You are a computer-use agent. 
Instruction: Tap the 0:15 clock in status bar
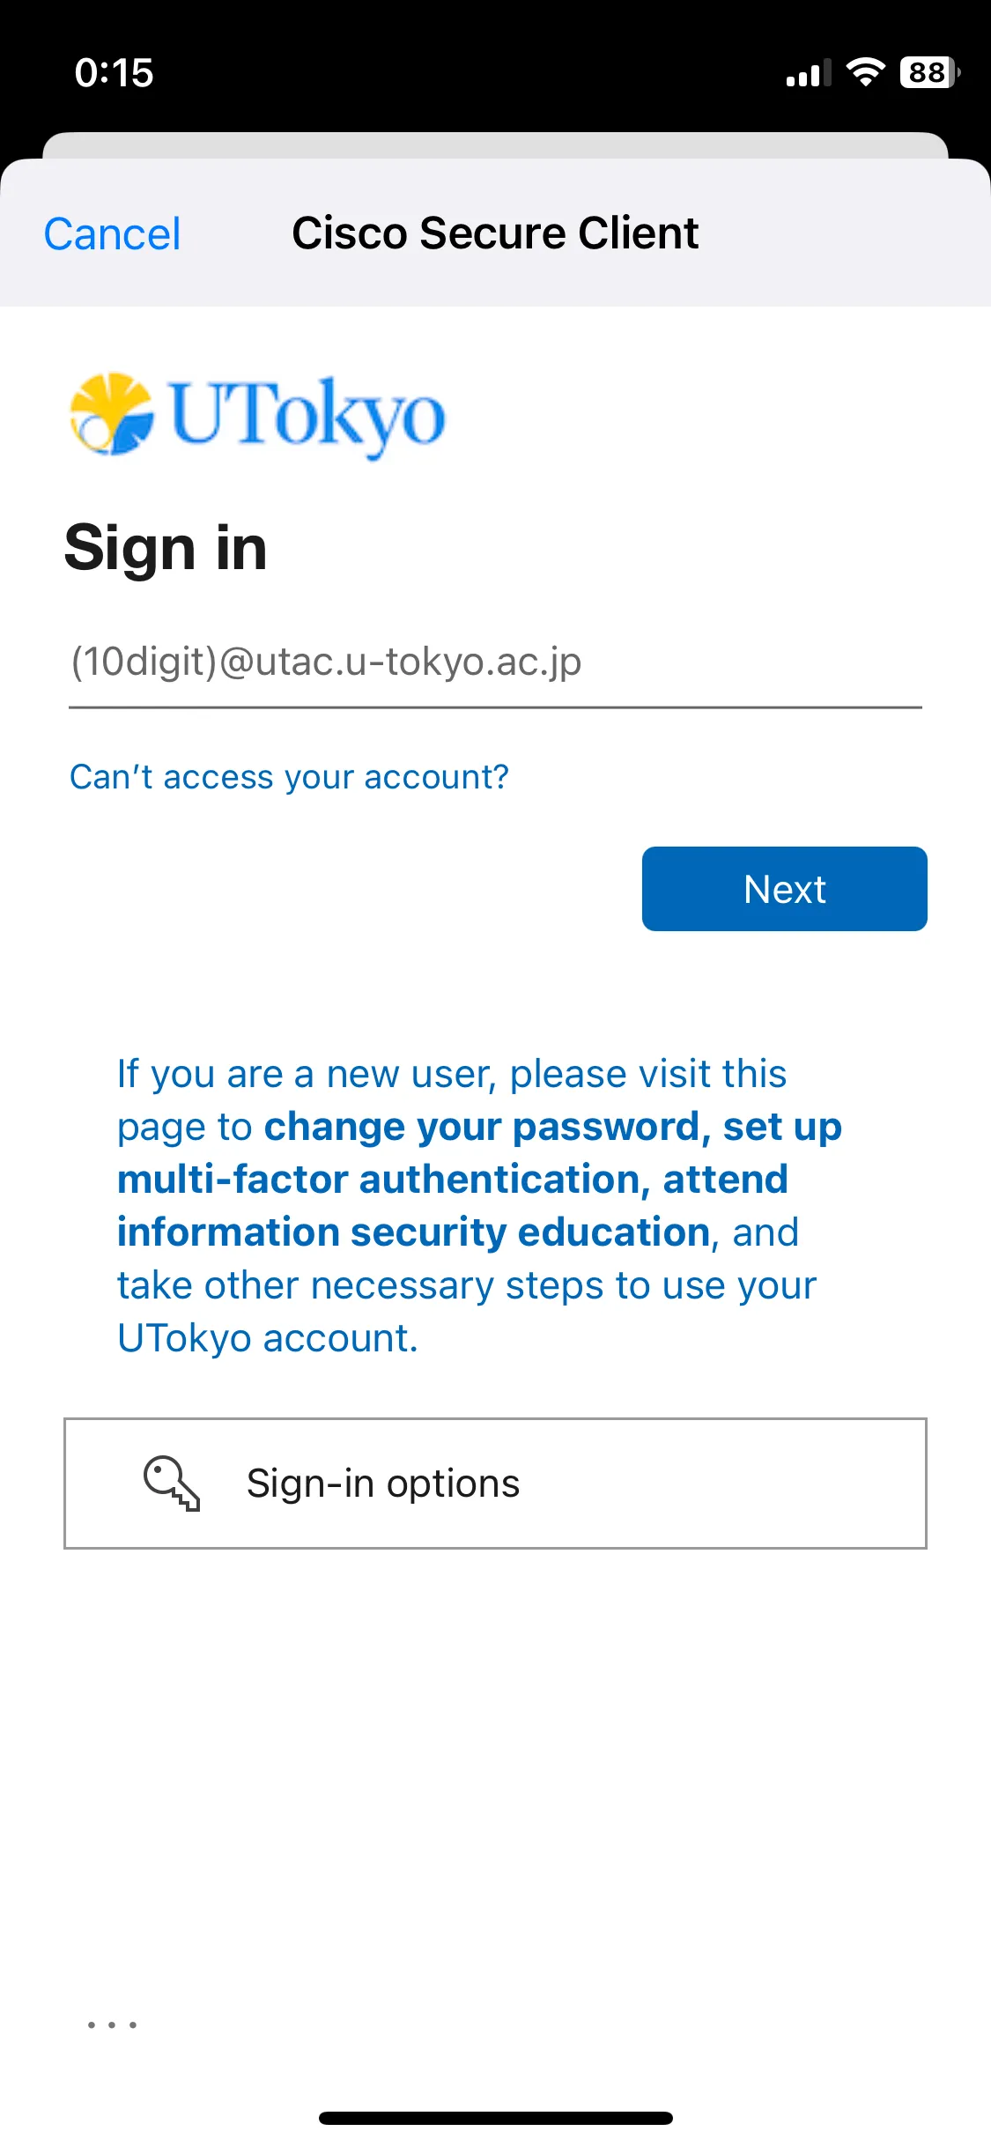[115, 72]
